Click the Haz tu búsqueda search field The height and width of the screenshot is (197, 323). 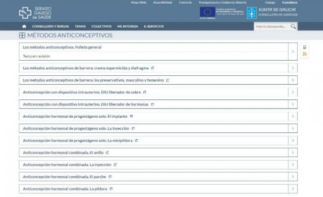[x=272, y=26]
